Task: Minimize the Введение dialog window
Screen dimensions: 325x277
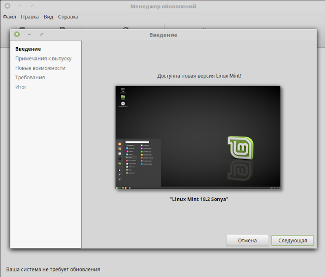Action: point(29,34)
